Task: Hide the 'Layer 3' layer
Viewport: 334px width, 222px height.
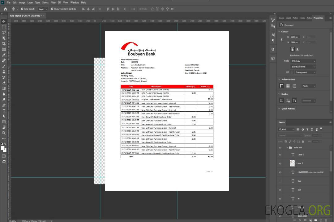Action: (x=280, y=164)
